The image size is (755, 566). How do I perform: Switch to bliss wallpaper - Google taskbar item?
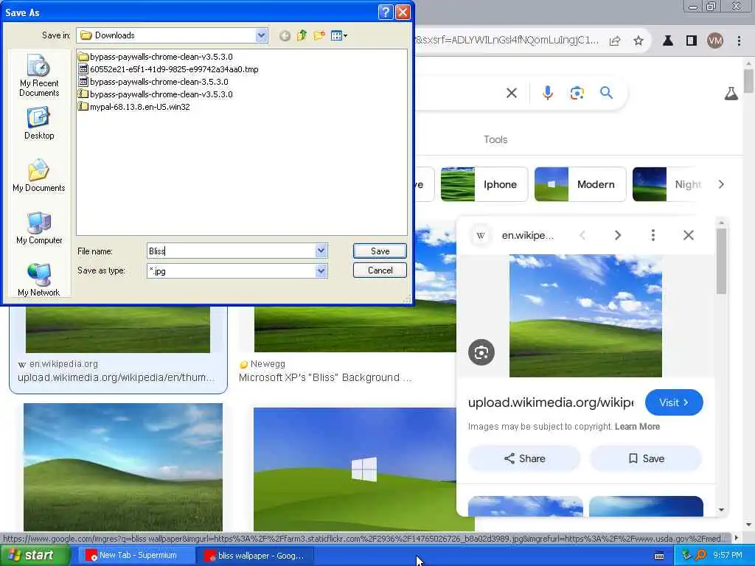coord(255,556)
